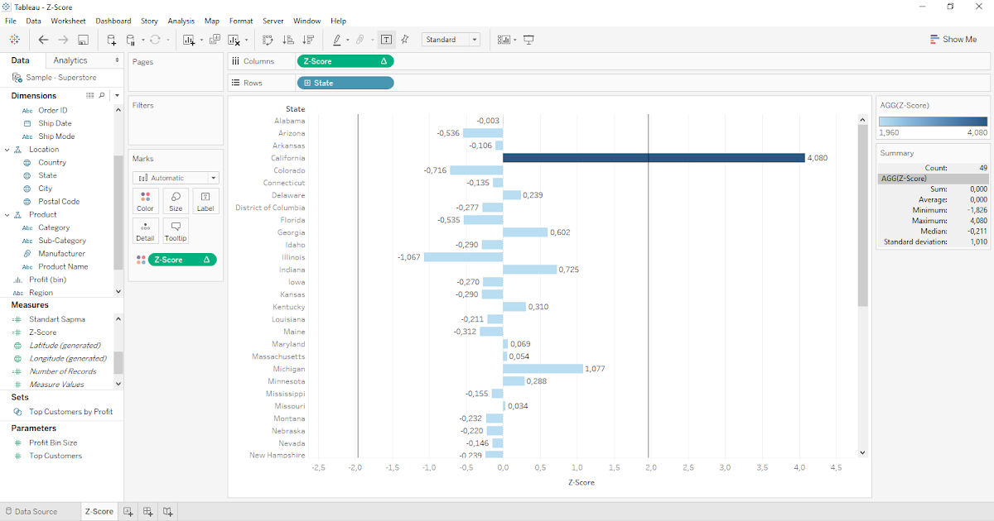Click the New Story icon at bottom
This screenshot has width=994, height=521.
(x=167, y=511)
